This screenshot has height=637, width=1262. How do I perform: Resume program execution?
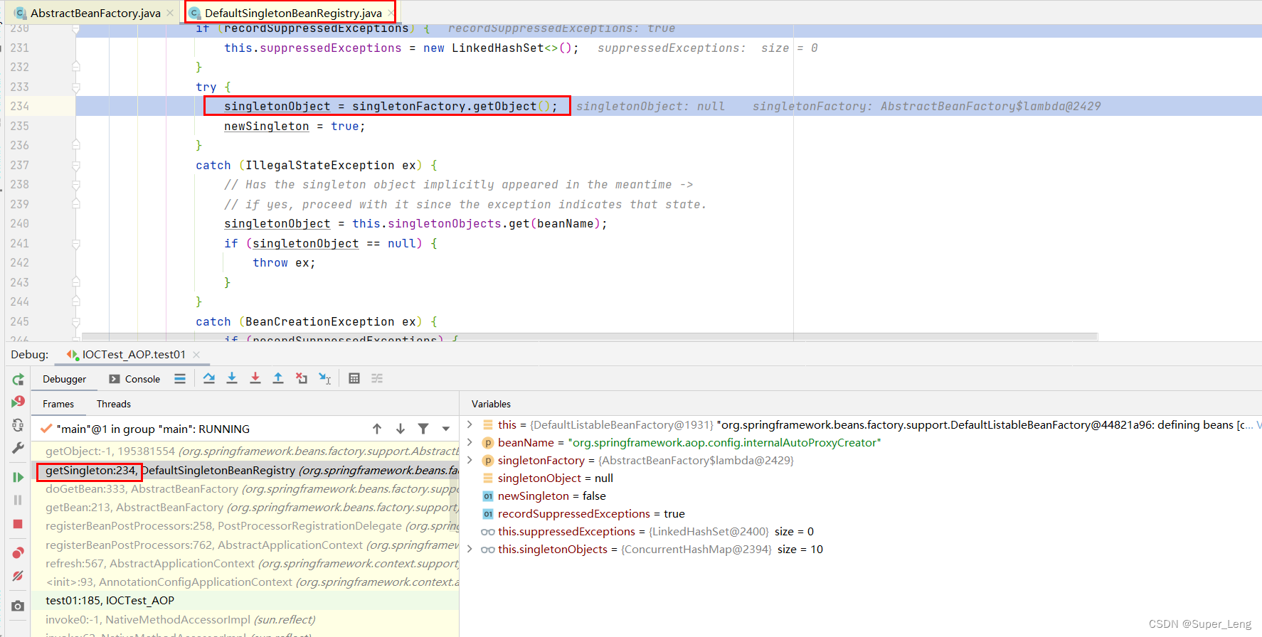point(18,477)
